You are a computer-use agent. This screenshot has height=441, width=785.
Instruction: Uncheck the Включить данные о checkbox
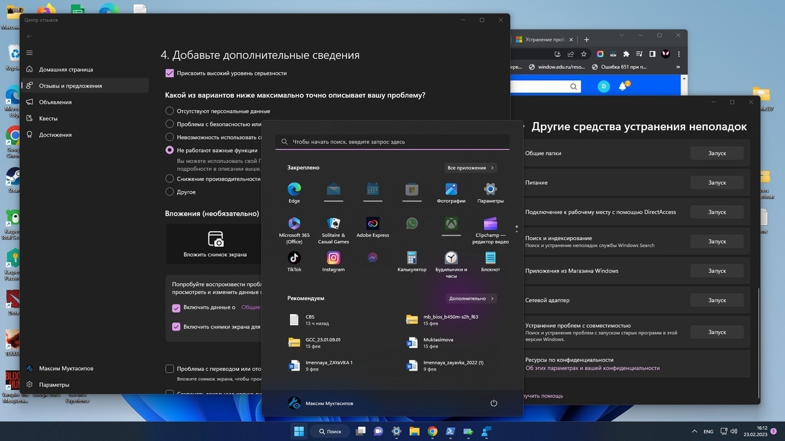(x=177, y=307)
